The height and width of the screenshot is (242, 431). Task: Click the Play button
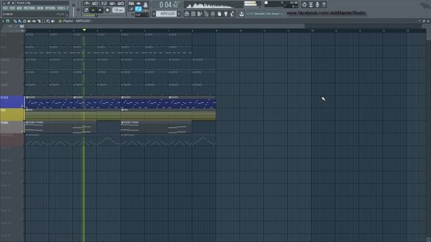click(x=93, y=10)
